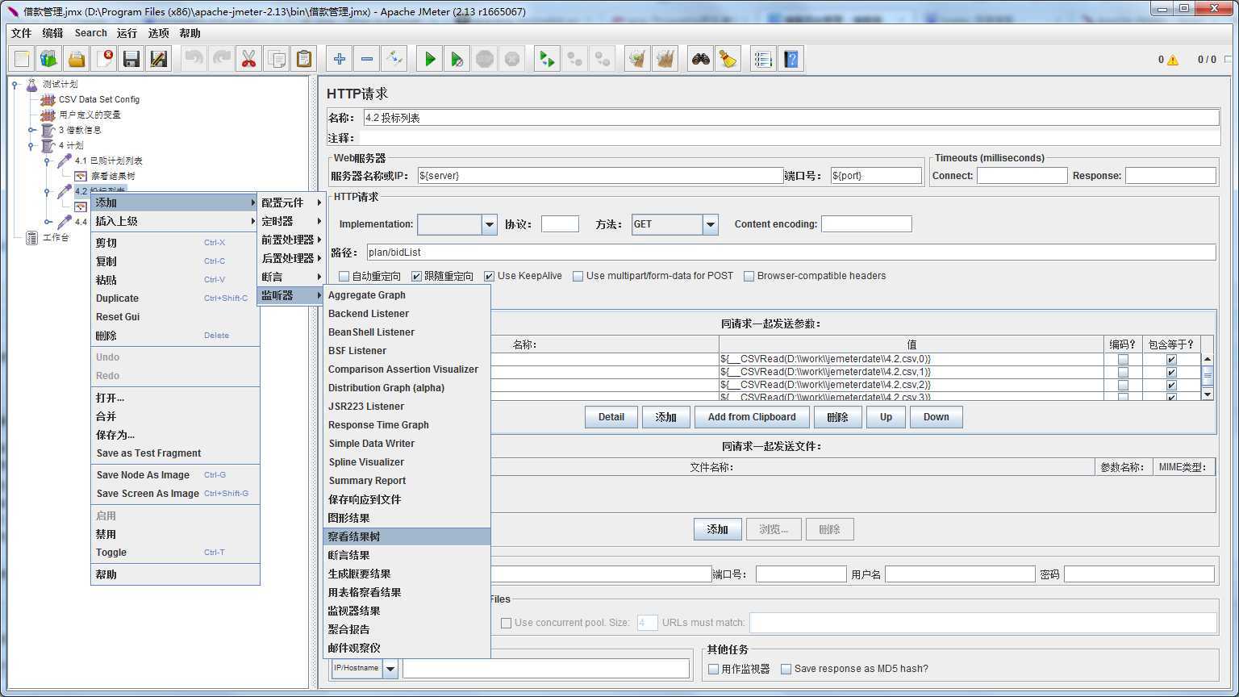Click the Cut scissors toolbar icon

point(248,59)
